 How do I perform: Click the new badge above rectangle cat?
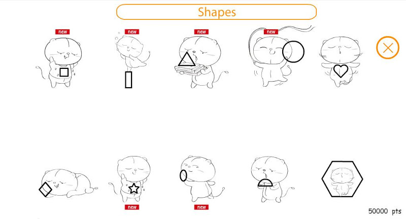pyautogui.click(x=132, y=32)
